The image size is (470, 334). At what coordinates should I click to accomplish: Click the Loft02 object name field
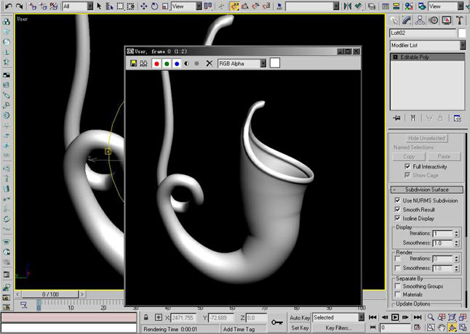[x=423, y=33]
